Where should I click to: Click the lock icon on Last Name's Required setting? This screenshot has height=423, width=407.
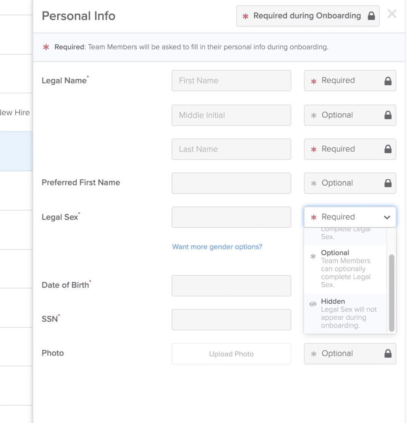pyautogui.click(x=387, y=149)
